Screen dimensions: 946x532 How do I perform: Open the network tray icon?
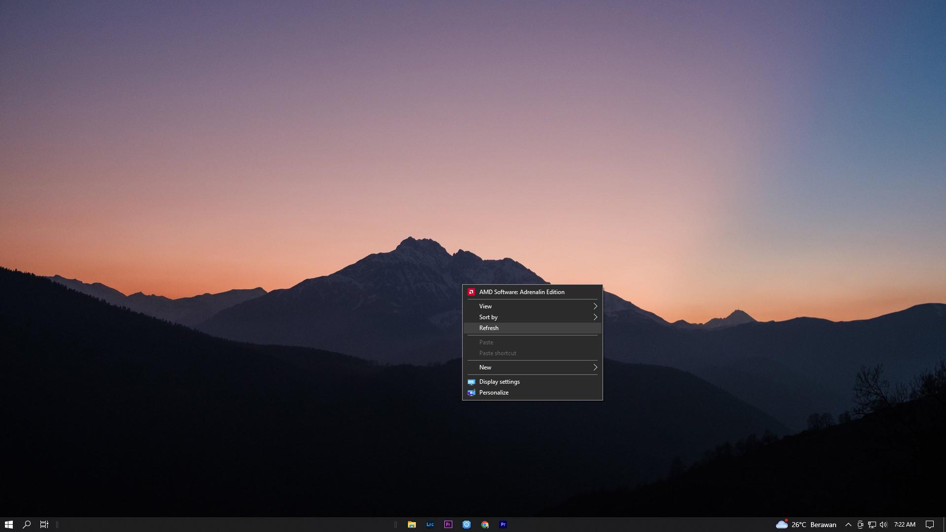coord(872,525)
